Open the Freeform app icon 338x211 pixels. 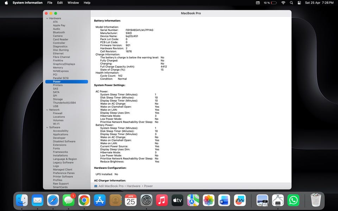click(240, 200)
